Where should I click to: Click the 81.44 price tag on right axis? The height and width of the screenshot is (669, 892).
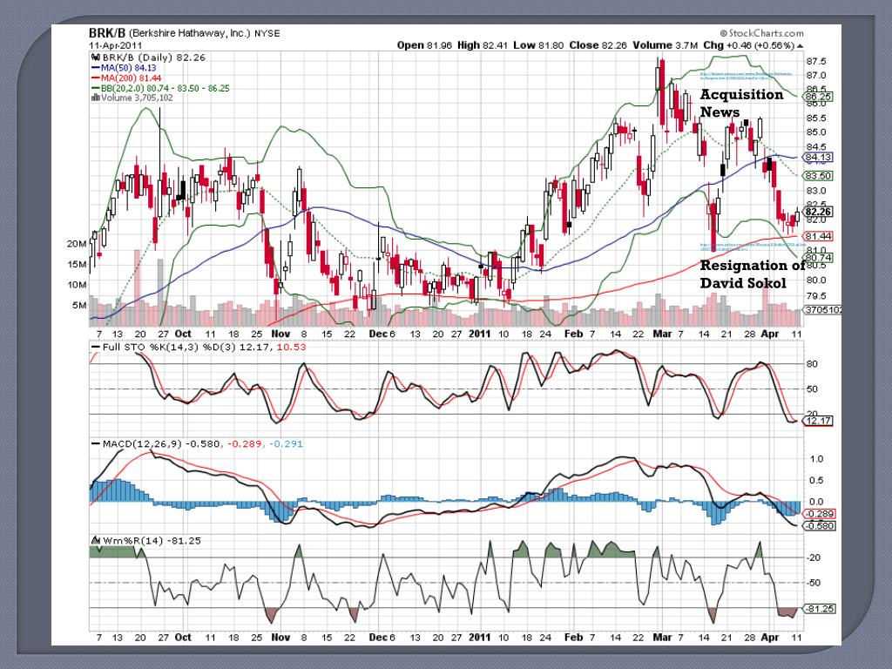(x=818, y=236)
